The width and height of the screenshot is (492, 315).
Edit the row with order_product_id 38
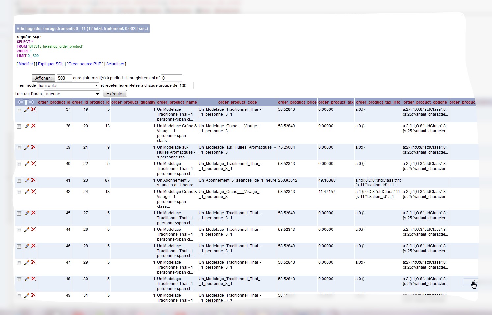27,126
